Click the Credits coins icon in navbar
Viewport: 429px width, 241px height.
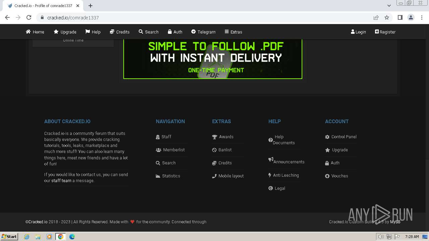(x=112, y=32)
